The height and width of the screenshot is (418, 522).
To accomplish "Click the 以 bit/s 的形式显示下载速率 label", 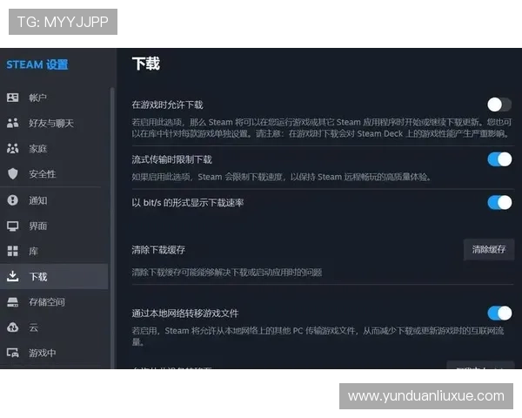I will coord(187,202).
